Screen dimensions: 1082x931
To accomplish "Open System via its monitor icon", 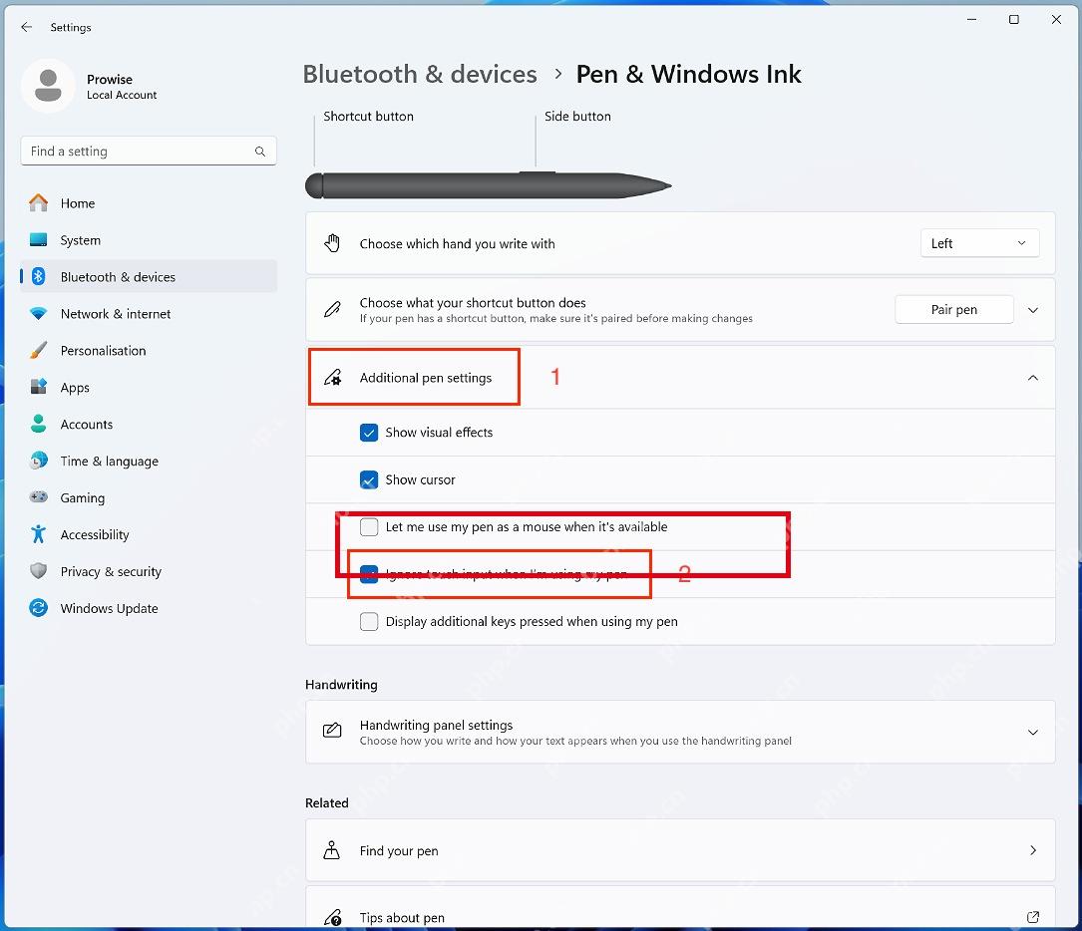I will (39, 240).
